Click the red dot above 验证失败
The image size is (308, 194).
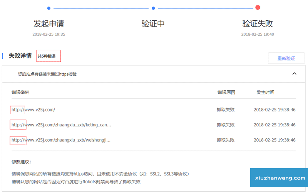pyautogui.click(x=258, y=7)
